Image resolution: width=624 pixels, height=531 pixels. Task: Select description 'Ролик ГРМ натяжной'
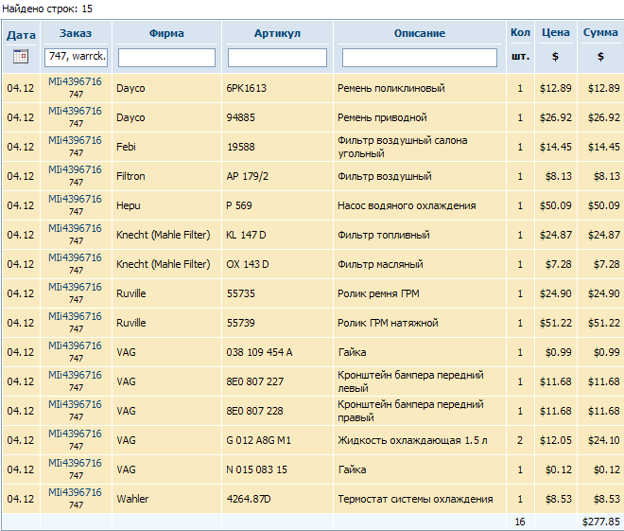click(x=388, y=323)
